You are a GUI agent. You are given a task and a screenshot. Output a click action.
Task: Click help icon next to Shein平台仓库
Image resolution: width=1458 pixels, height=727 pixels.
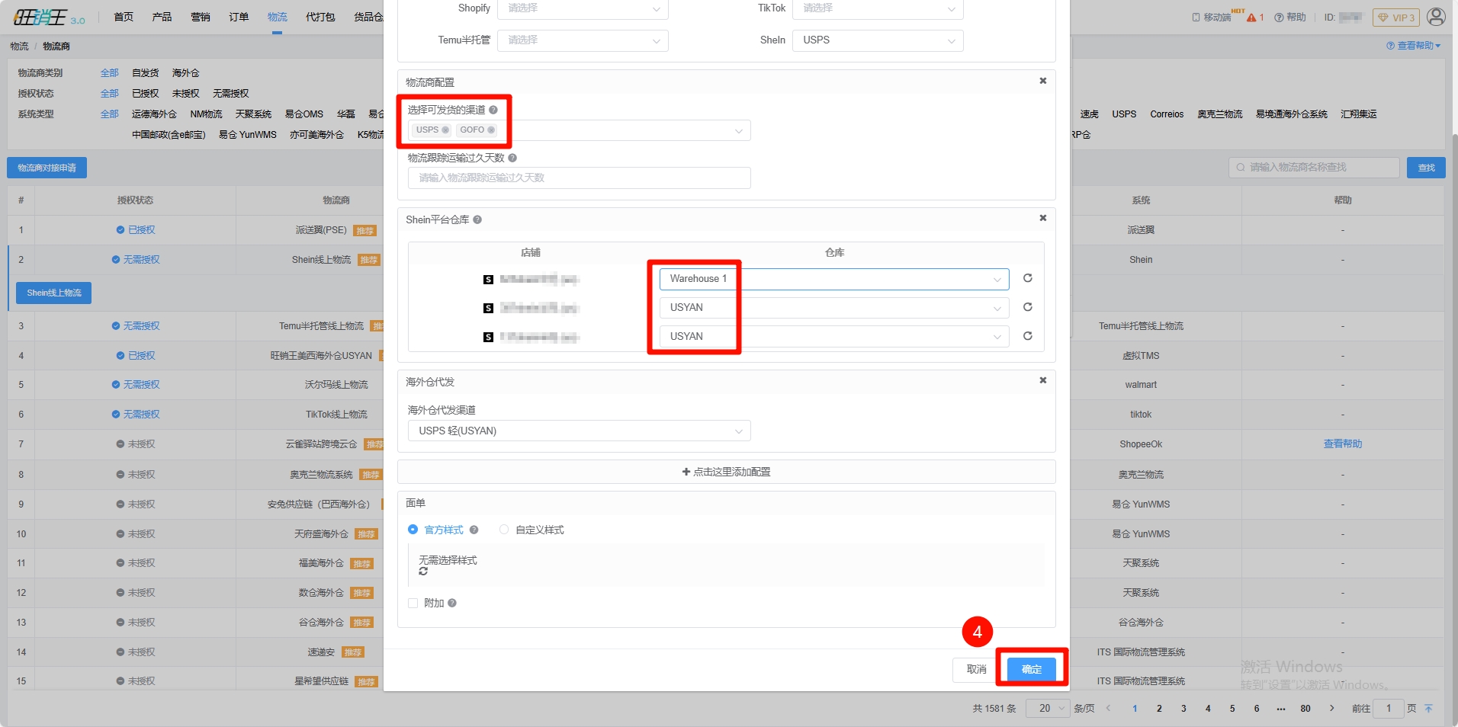coord(477,219)
